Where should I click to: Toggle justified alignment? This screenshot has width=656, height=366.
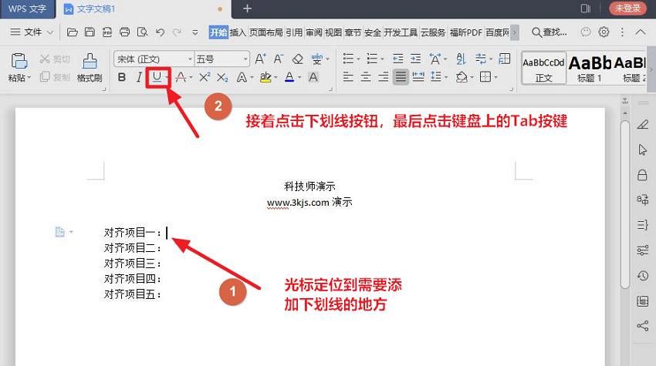[401, 77]
